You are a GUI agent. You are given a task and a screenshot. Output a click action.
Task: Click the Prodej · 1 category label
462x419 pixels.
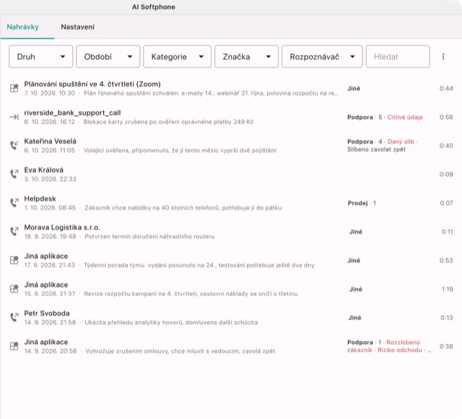tap(362, 203)
